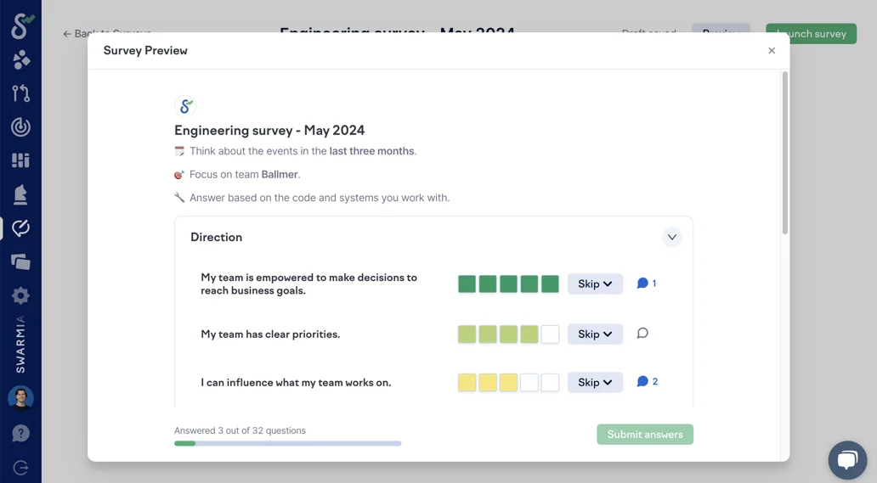877x483 pixels.
Task: Open Skip dropdown for clear priorities question
Action: click(x=595, y=334)
